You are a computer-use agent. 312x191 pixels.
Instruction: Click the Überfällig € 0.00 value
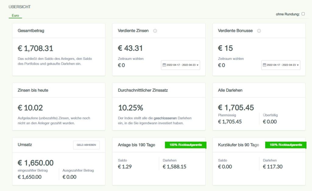coord(270,122)
